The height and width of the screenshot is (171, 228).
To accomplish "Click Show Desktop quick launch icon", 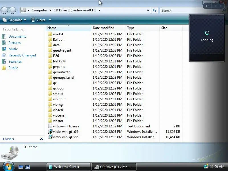I will pos(21,167).
